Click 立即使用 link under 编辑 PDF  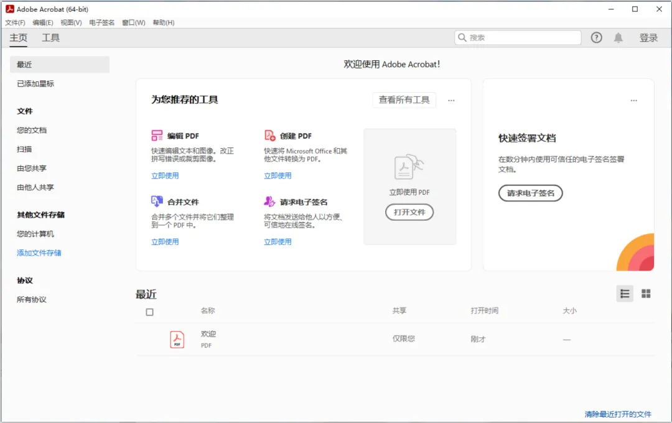click(x=165, y=175)
